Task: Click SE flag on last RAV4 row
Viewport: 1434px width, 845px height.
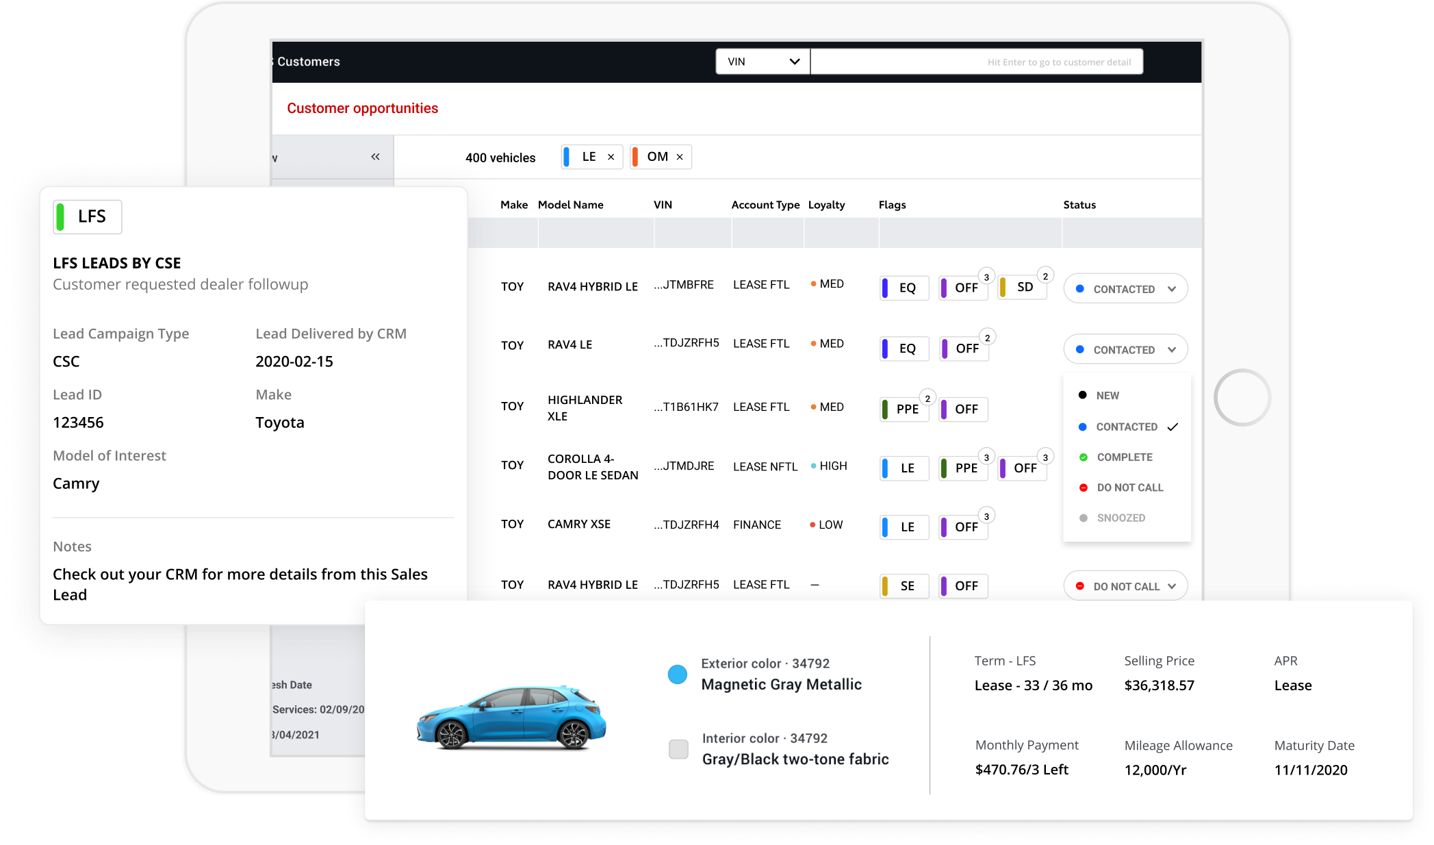Action: 905,586
